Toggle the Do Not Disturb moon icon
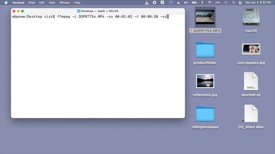Screen dimensions: 275x154 [179, 3]
